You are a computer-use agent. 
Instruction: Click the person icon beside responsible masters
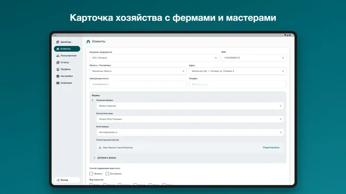tap(100, 148)
